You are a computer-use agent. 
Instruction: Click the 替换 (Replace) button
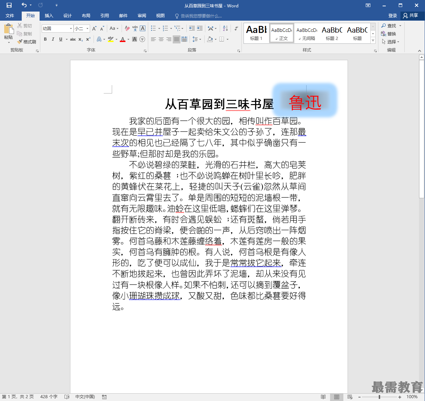tap(389, 34)
